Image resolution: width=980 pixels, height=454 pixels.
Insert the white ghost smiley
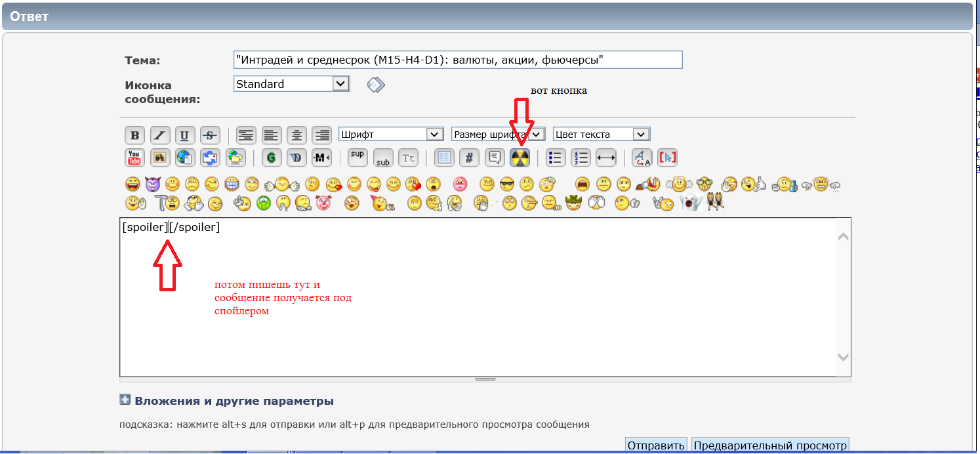[691, 203]
